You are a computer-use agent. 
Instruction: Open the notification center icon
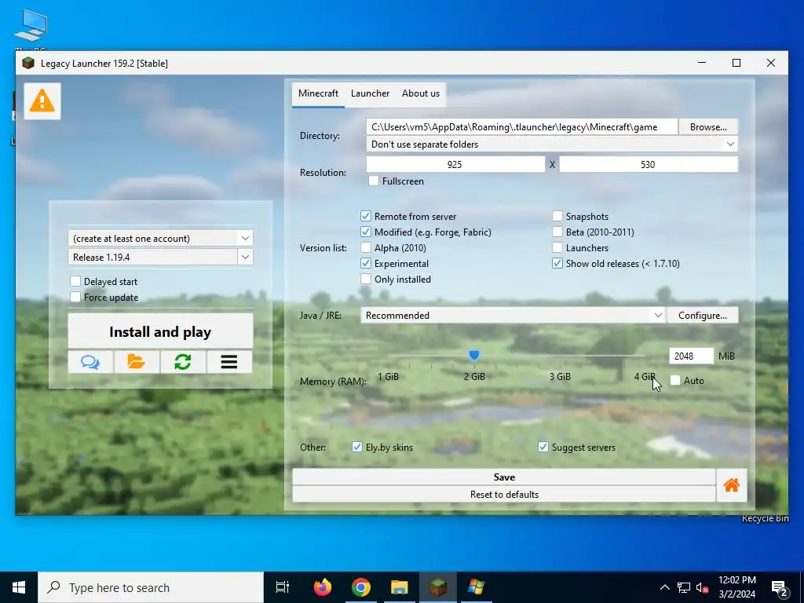(780, 588)
